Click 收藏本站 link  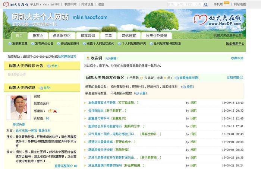click(x=237, y=58)
